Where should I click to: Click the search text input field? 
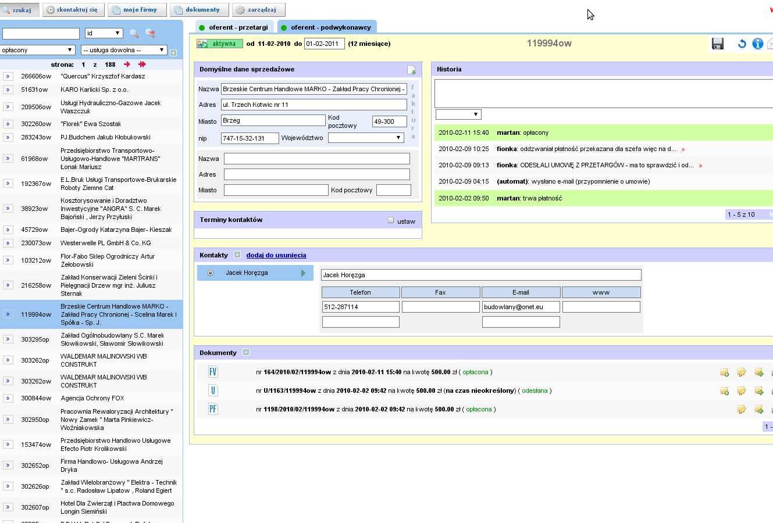tap(41, 34)
